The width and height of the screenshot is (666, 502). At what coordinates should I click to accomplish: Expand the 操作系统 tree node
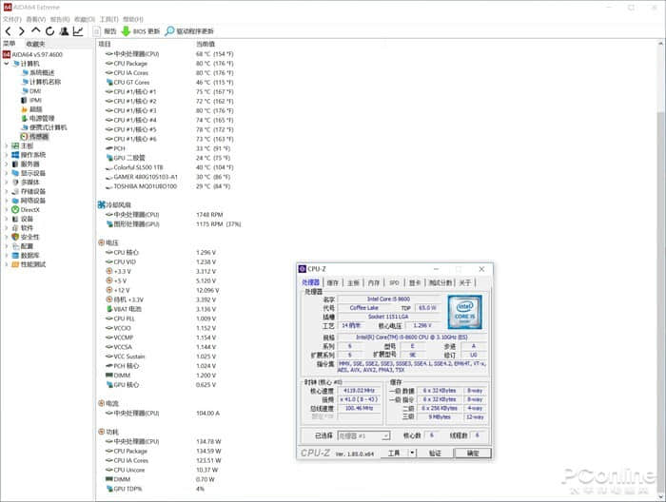pos(7,155)
